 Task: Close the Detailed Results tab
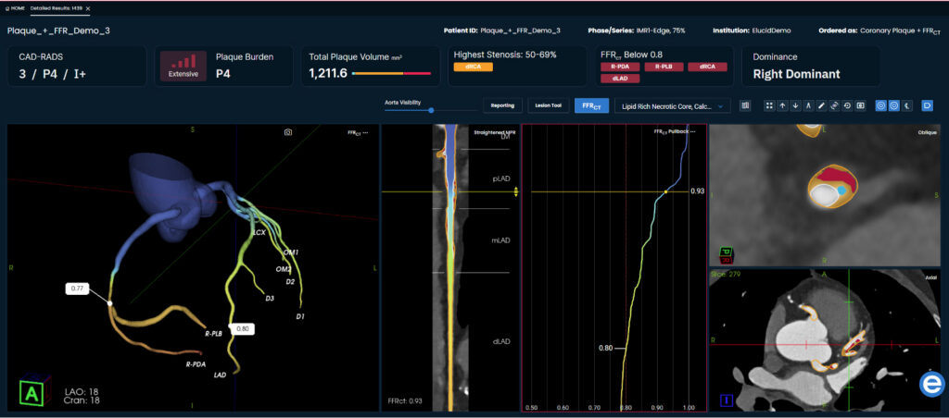point(88,8)
